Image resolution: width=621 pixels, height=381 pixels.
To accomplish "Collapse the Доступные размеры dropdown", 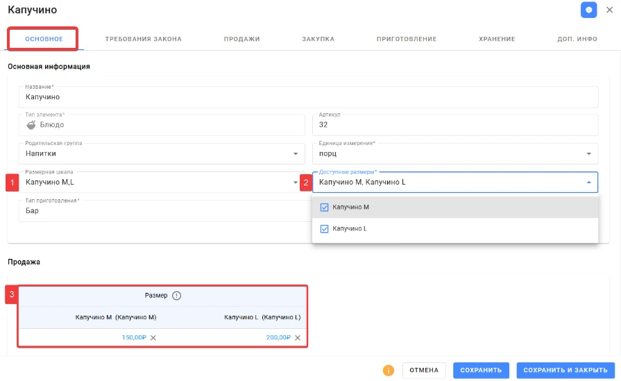I will click(x=589, y=183).
